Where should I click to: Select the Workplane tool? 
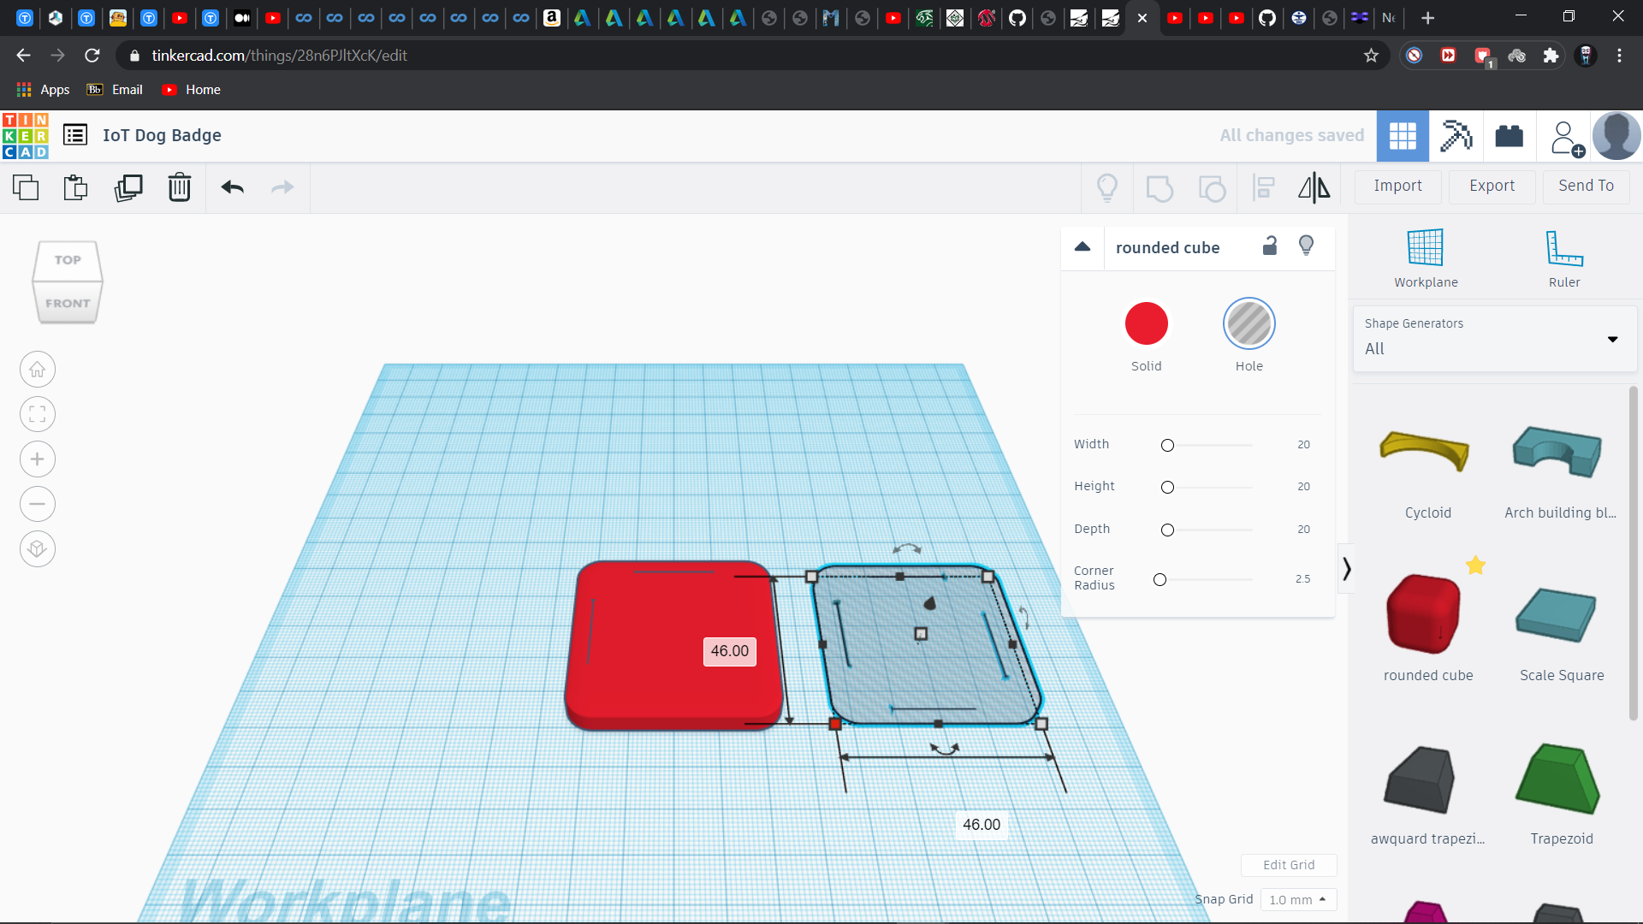[1425, 258]
